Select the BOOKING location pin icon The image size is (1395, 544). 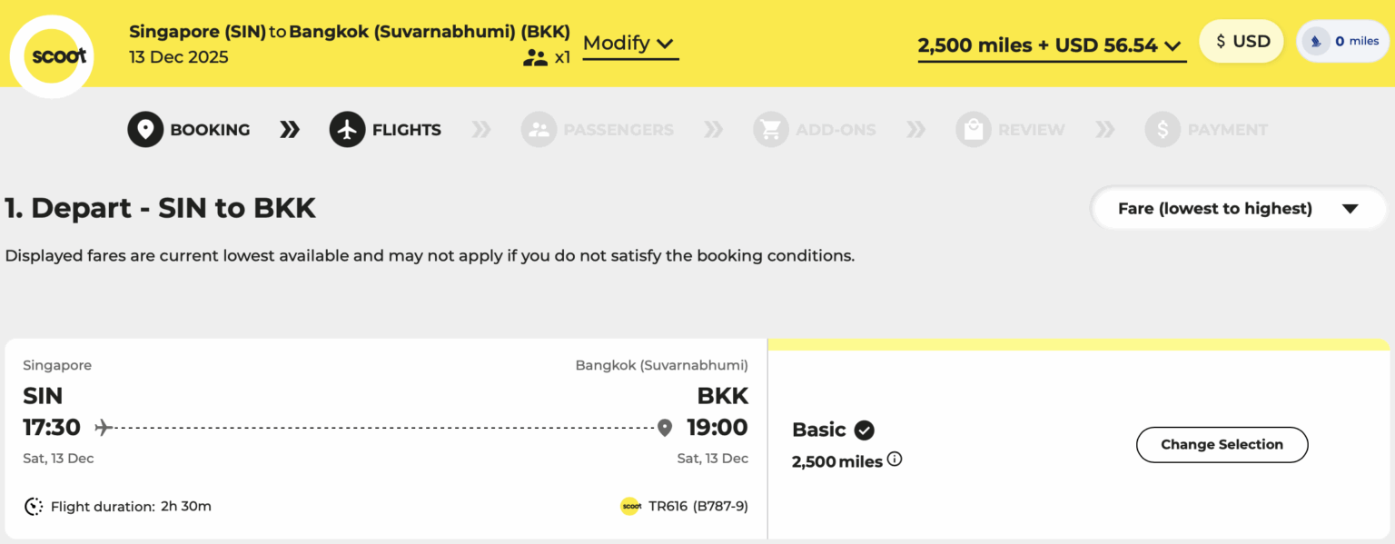tap(145, 129)
